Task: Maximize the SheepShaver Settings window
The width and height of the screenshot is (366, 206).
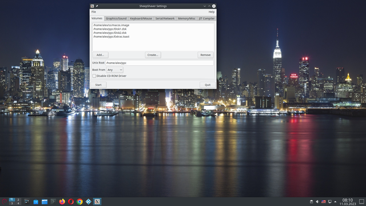Action: click(209, 6)
